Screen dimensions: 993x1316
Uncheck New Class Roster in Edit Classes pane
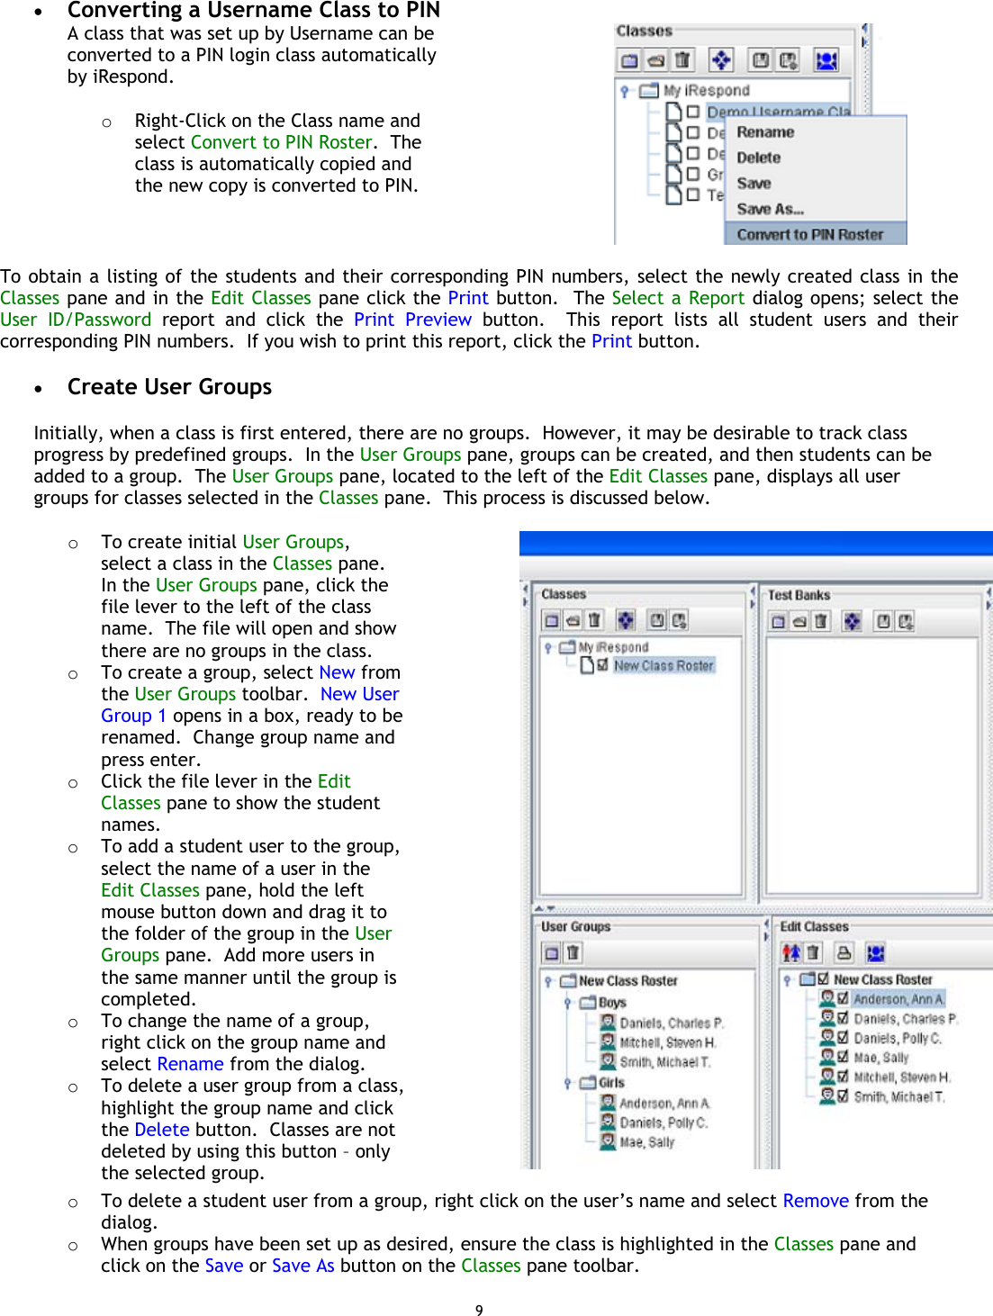pos(823,978)
